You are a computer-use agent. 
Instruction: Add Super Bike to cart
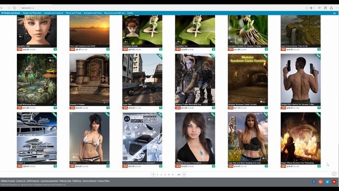pyautogui.click(x=160, y=108)
